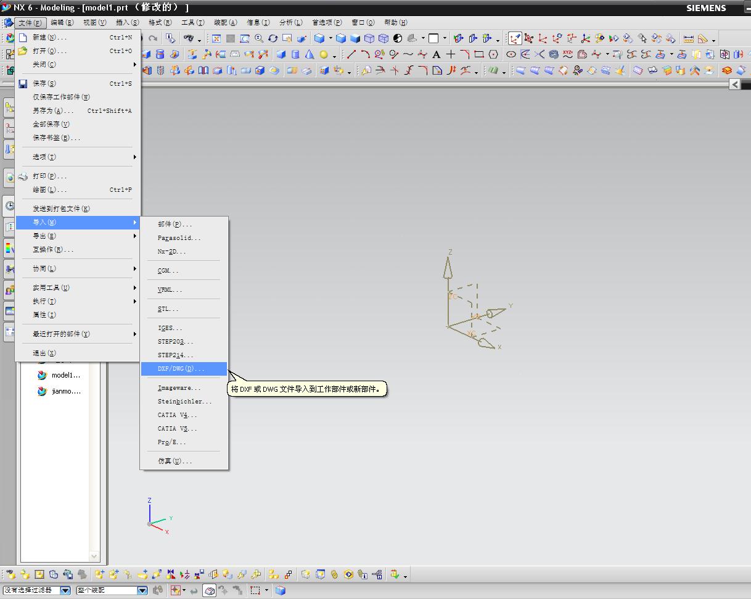Choose DXF/DWG import option
The image size is (751, 599).
coord(181,369)
